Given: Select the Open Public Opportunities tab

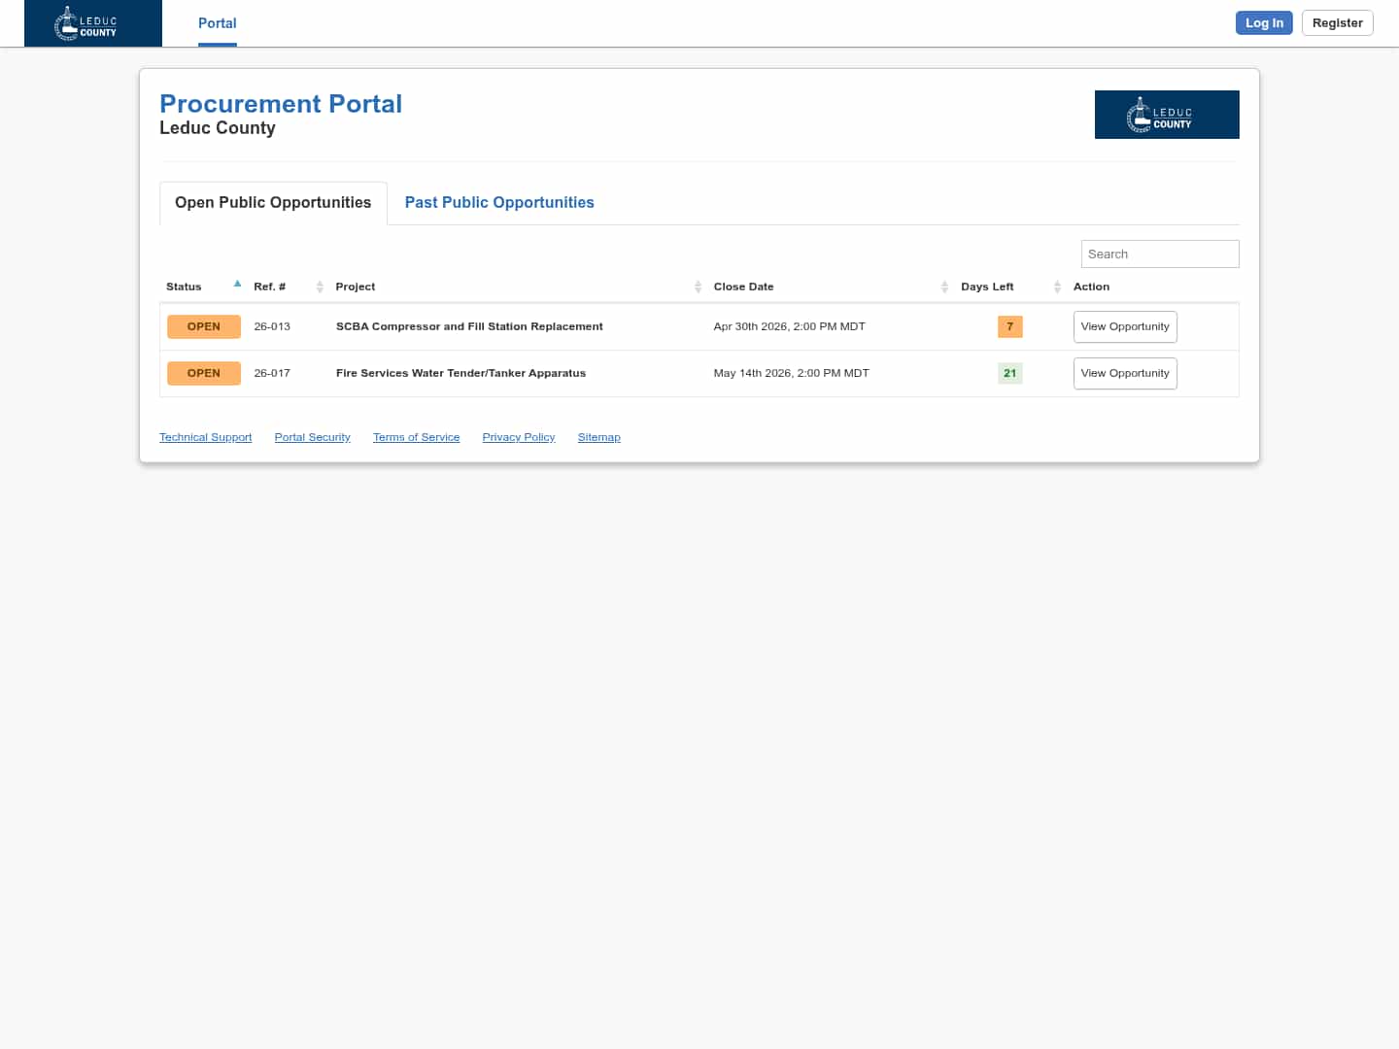Looking at the screenshot, I should [273, 202].
